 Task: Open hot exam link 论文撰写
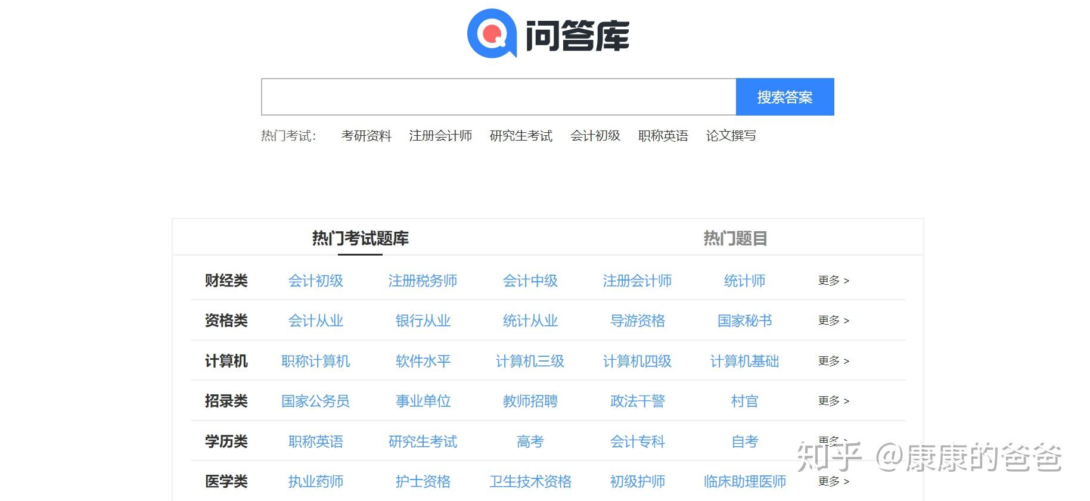pos(731,136)
